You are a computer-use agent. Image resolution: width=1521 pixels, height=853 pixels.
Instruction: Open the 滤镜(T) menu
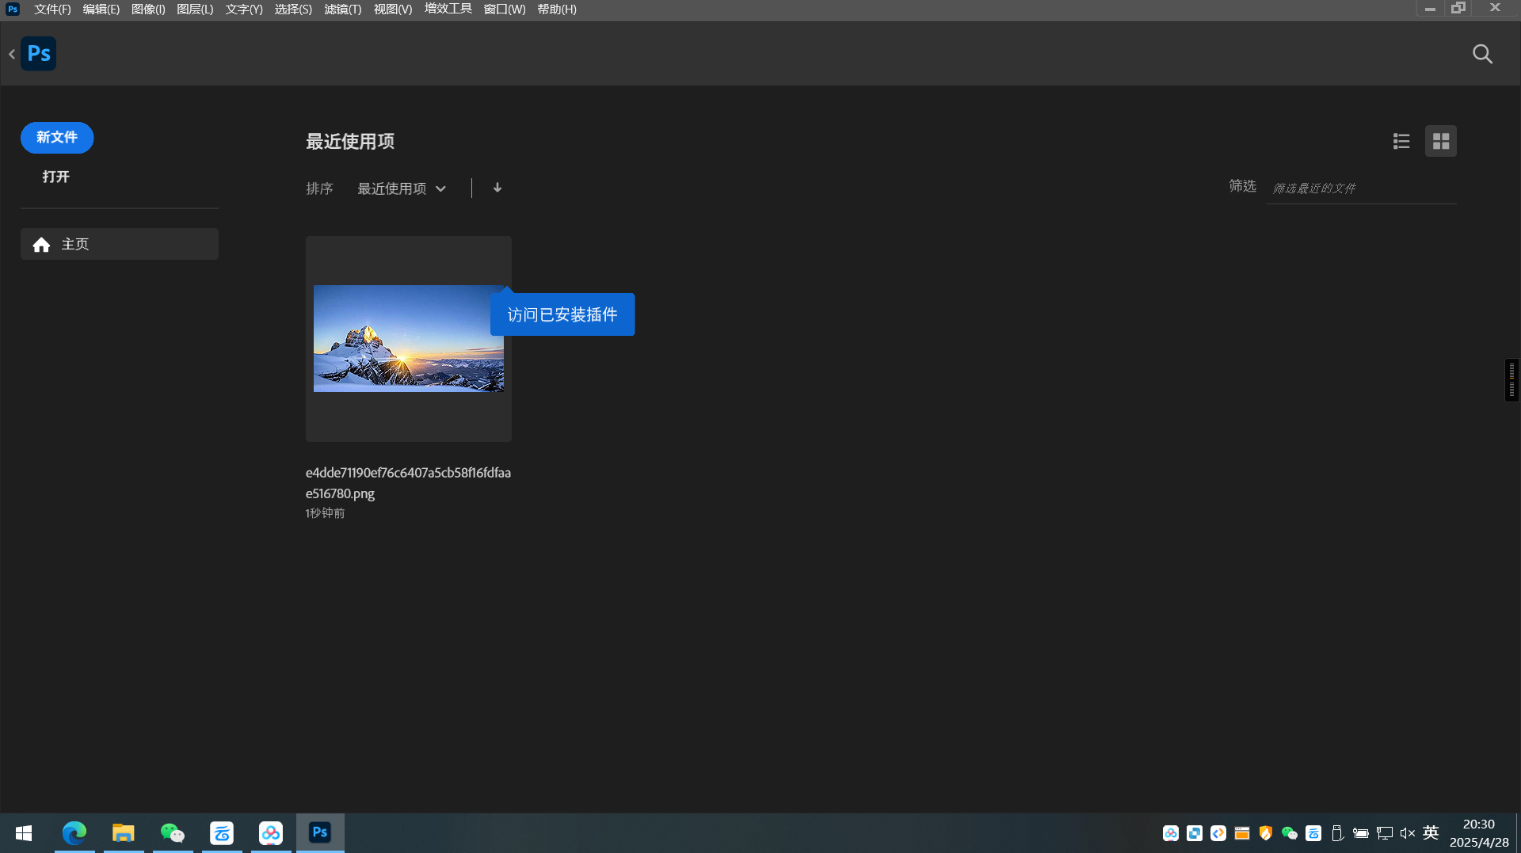tap(343, 10)
